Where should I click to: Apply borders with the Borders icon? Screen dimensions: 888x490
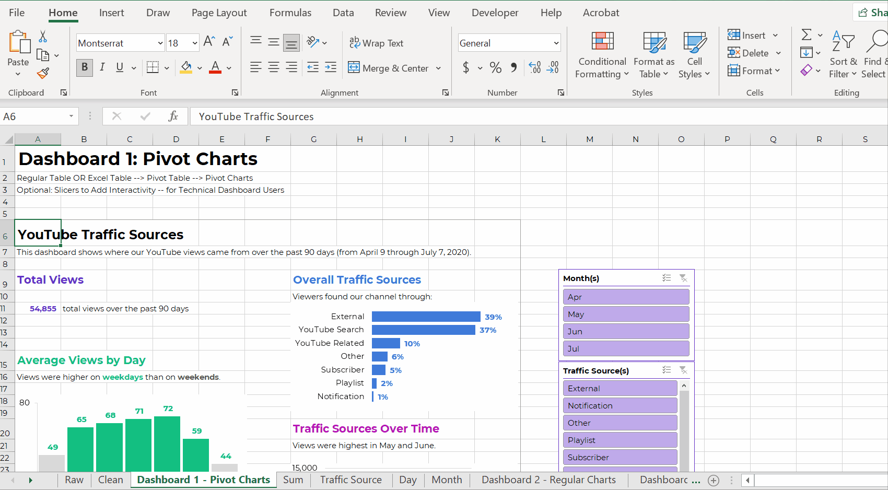(x=153, y=67)
